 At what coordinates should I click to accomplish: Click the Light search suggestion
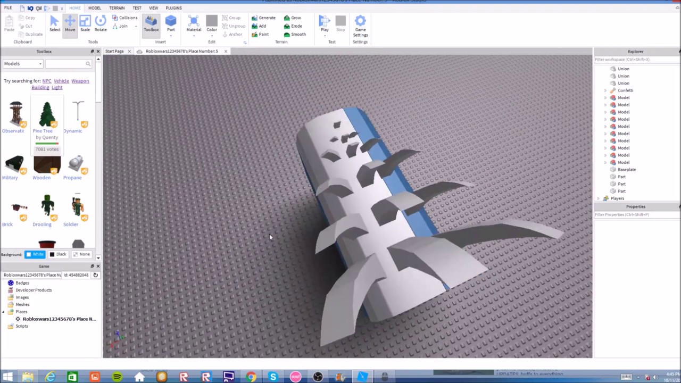click(57, 87)
